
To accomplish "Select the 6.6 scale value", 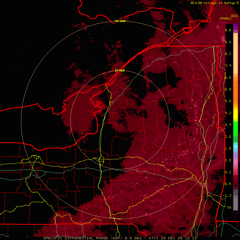I will [x=228, y=77].
